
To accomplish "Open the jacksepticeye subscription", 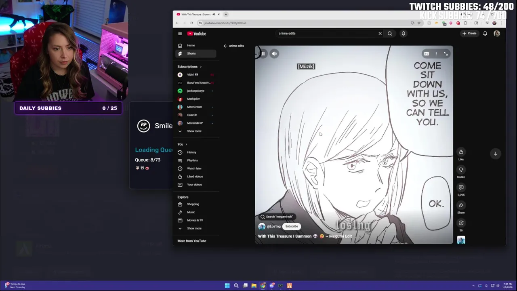I will [x=196, y=91].
